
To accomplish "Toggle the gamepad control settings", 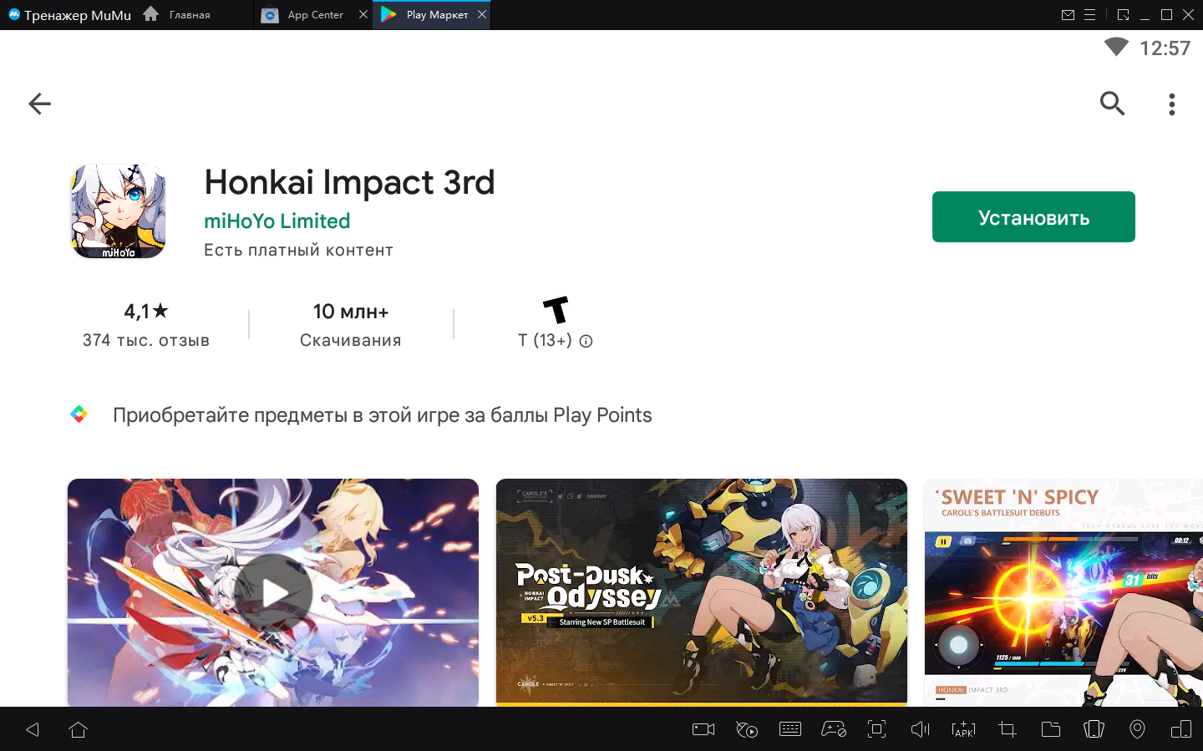I will click(834, 729).
